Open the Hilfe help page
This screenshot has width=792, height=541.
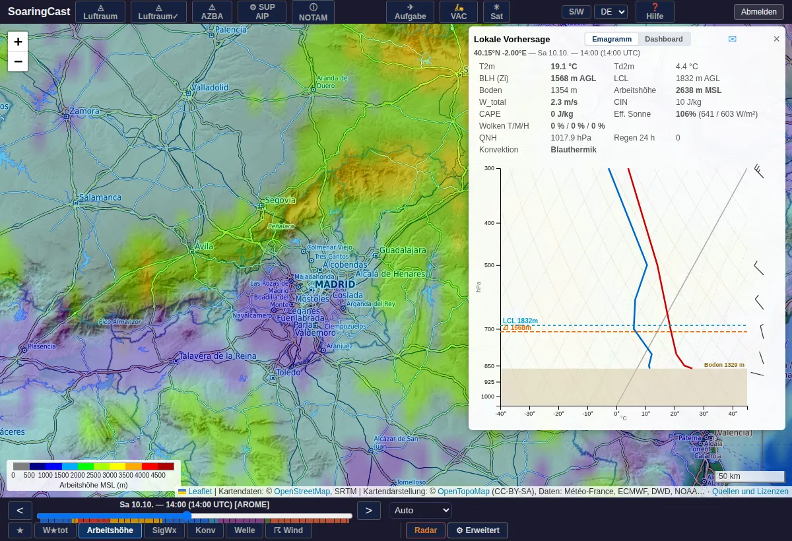[x=655, y=12]
